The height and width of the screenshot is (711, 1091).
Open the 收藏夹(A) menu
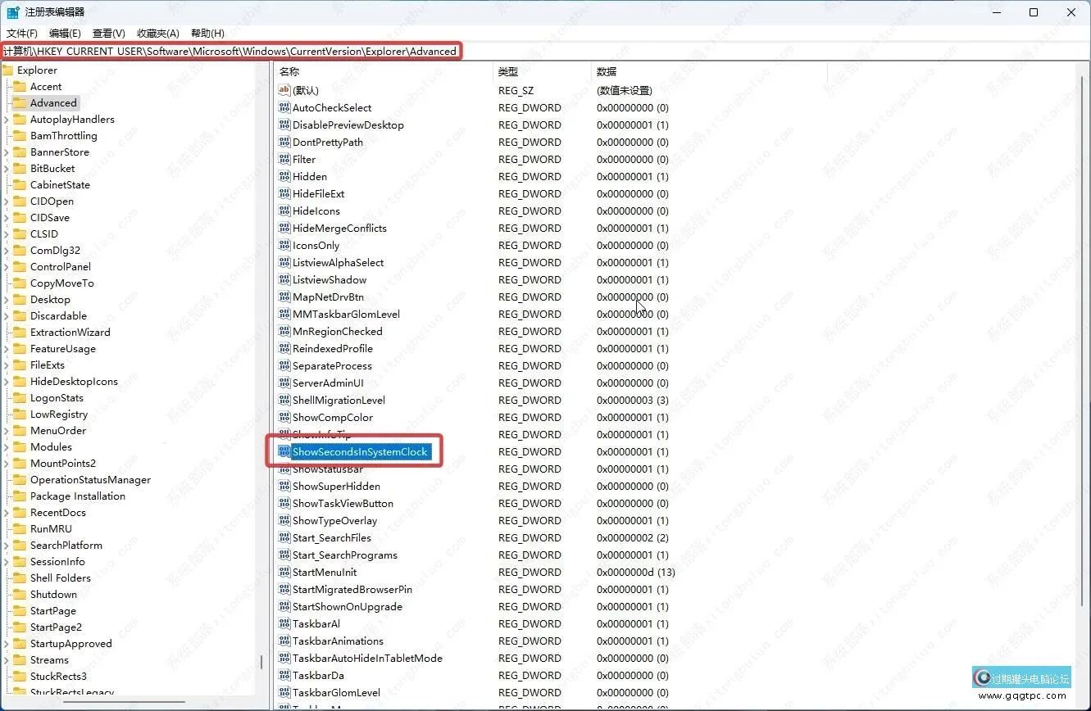click(157, 33)
